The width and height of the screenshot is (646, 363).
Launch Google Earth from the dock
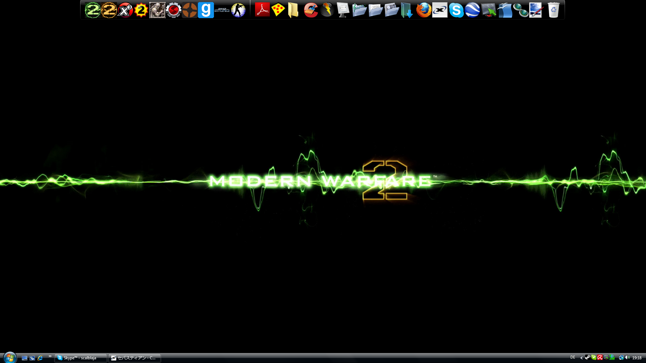(x=472, y=10)
